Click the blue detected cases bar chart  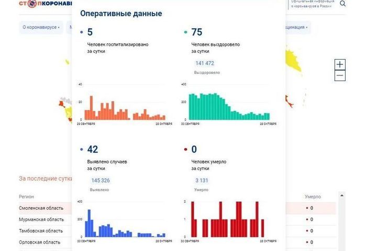123,224
